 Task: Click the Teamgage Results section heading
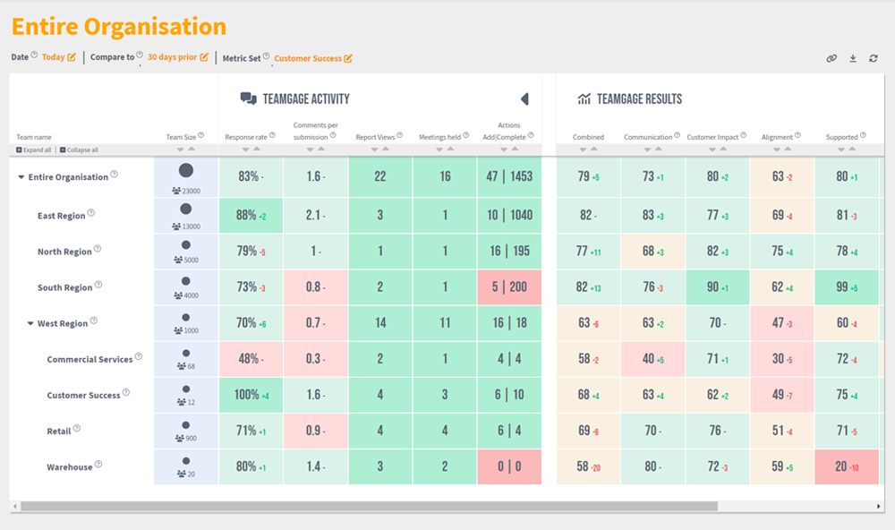tap(639, 99)
